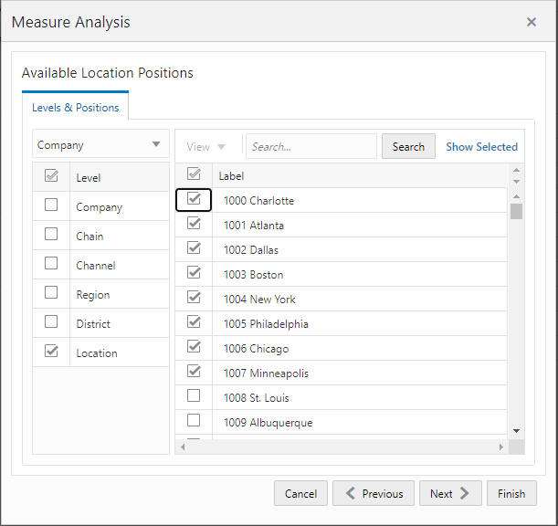Select the 1008 St. Louis row label
558x526 pixels.
pyautogui.click(x=257, y=398)
